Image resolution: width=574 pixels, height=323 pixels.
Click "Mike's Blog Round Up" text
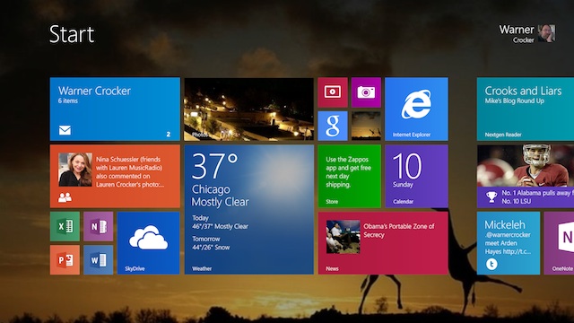[x=514, y=101]
